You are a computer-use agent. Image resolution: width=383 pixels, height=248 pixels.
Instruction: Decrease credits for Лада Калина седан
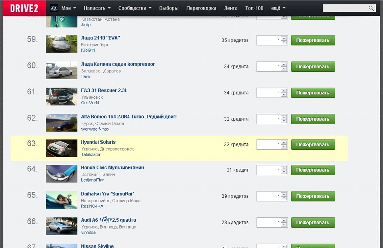(x=284, y=69)
